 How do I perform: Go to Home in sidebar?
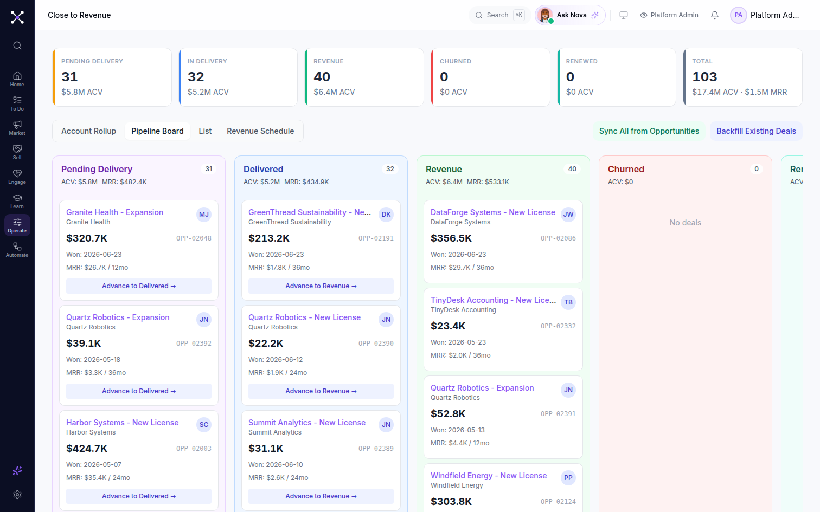point(17,79)
